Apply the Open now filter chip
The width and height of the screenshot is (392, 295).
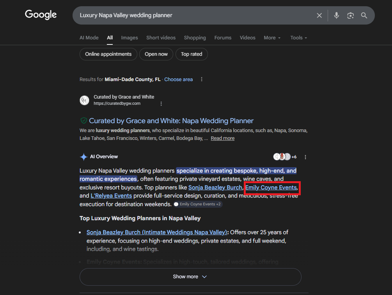click(x=156, y=54)
